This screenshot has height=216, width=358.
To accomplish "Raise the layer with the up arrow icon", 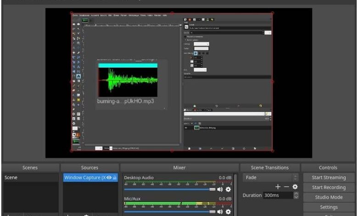I will (211, 148).
